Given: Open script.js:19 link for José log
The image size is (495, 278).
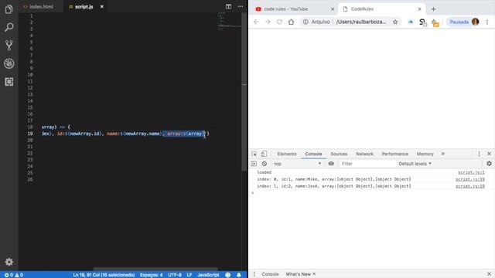Looking at the screenshot, I should click(x=469, y=186).
